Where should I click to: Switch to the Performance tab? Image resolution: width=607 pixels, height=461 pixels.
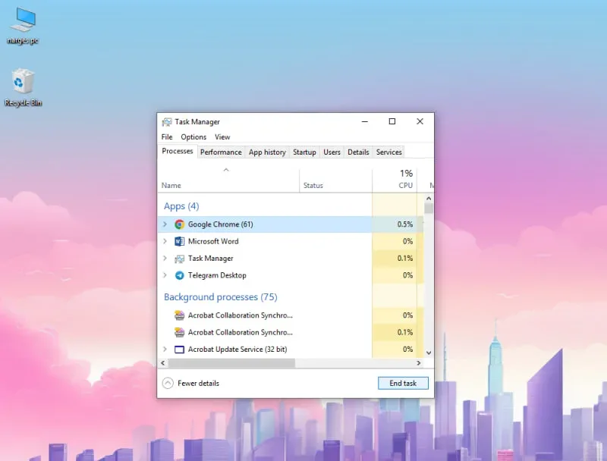pyautogui.click(x=221, y=152)
